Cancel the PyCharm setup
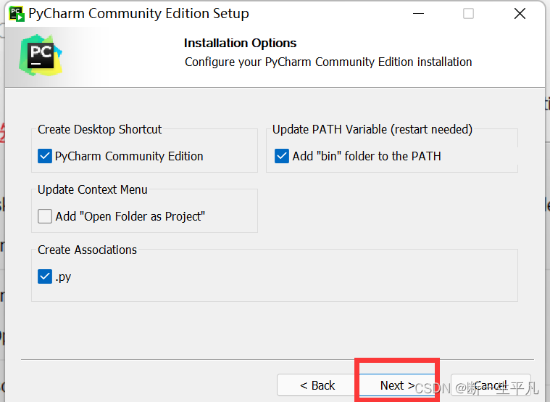Image resolution: width=550 pixels, height=402 pixels. pos(491,385)
